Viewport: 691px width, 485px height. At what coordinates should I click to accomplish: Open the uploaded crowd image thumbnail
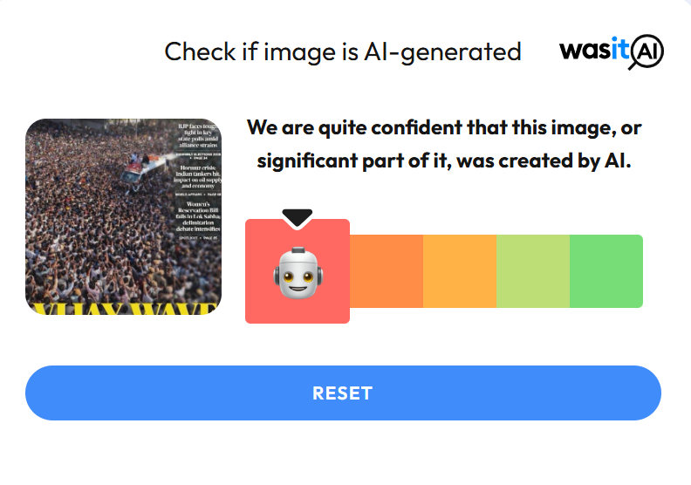pos(123,216)
